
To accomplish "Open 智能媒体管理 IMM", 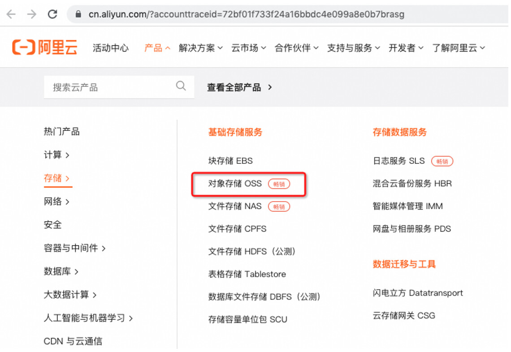I will 408,206.
